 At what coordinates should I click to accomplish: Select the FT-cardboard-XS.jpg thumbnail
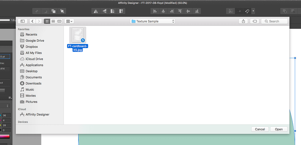click(78, 35)
